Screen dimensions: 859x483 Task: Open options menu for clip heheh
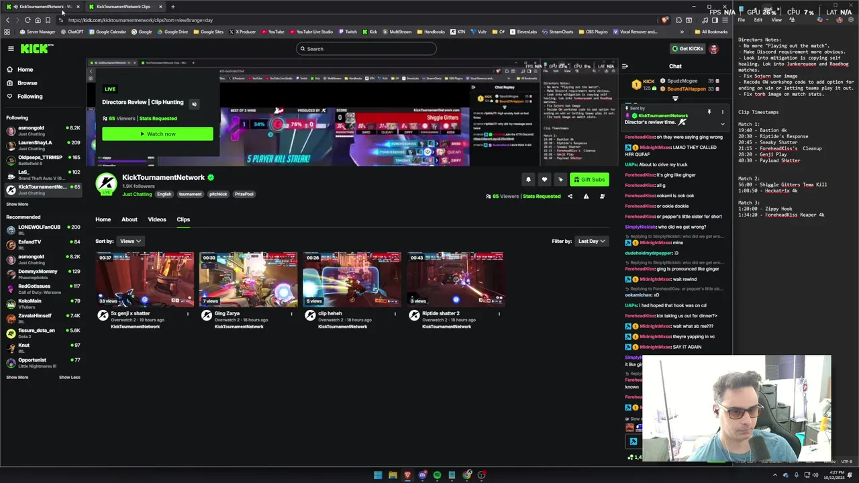(395, 314)
